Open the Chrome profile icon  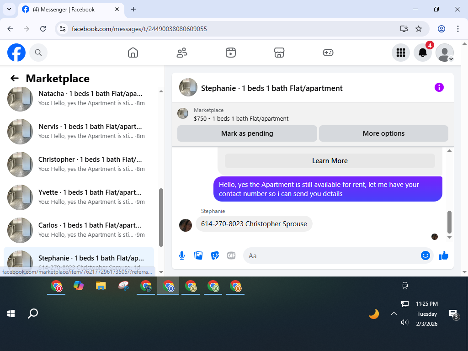point(441,29)
